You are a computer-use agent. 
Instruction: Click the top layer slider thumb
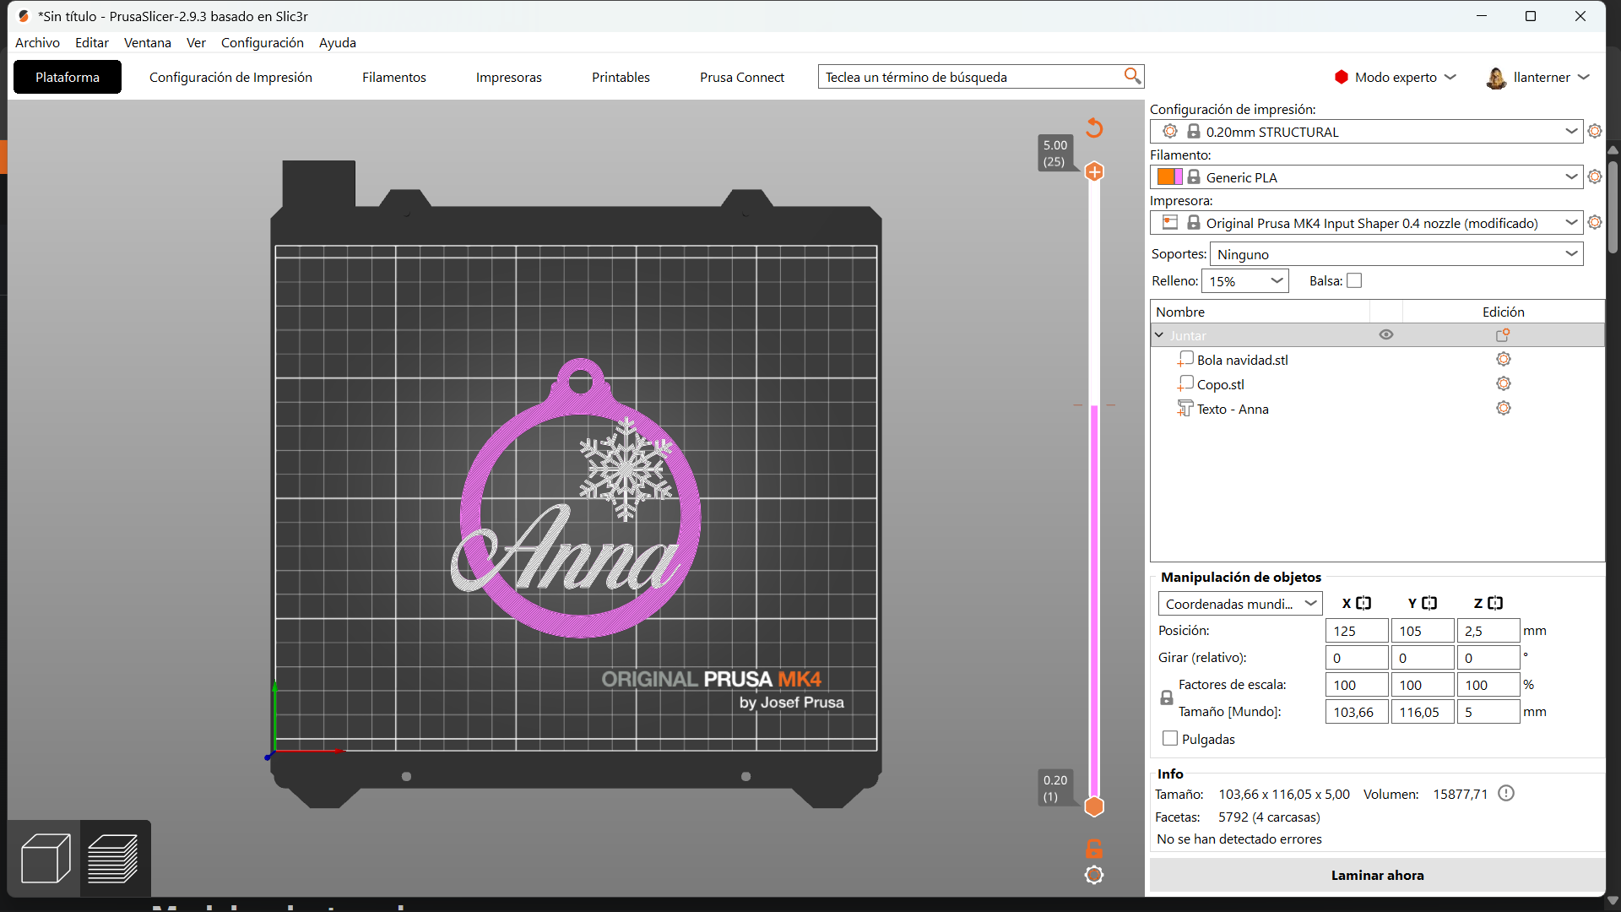(1094, 171)
